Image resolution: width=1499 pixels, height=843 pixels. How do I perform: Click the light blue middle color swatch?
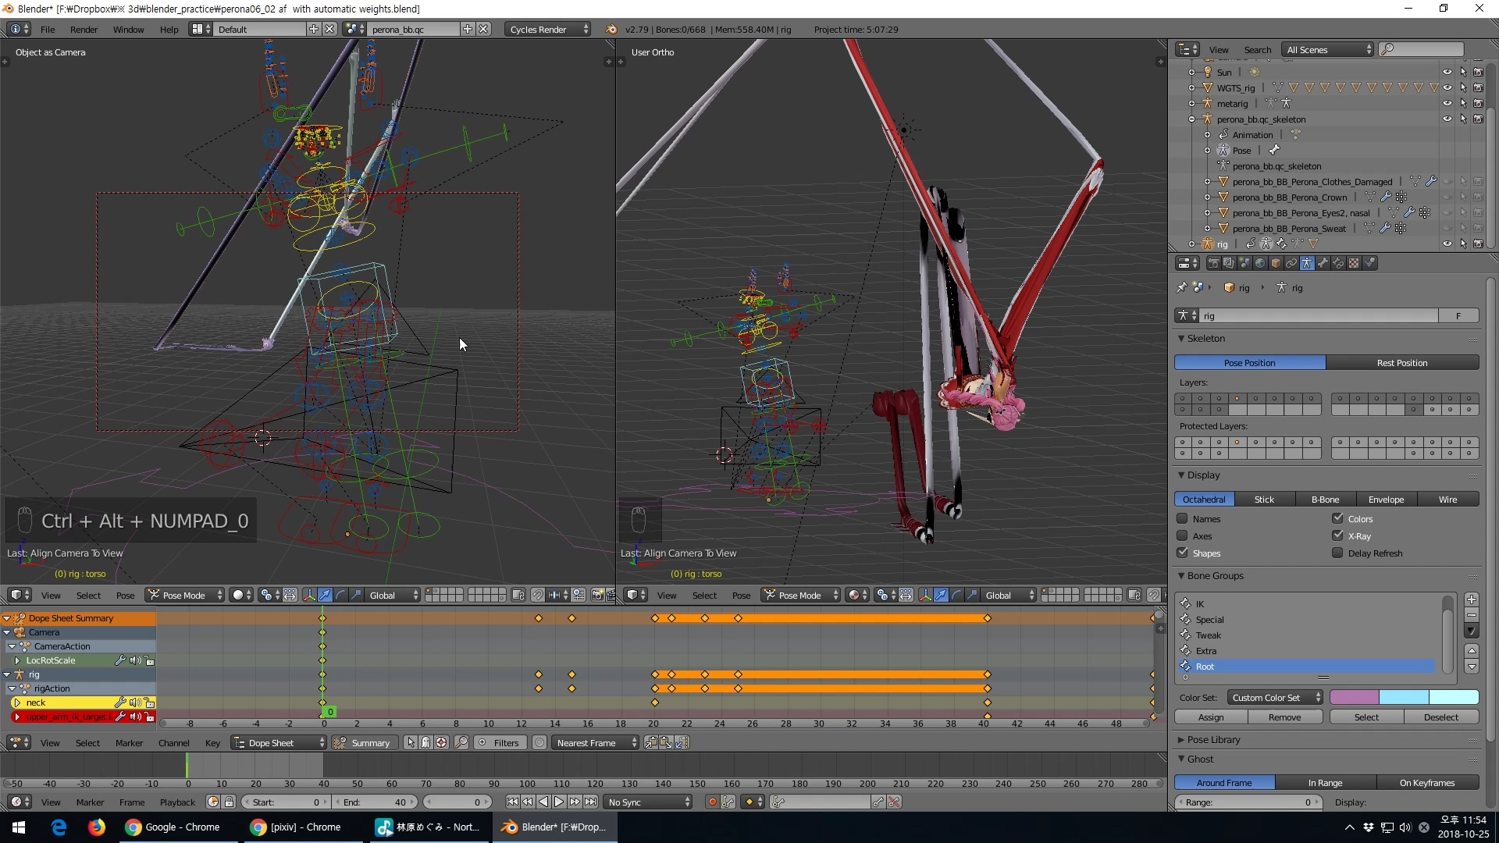point(1404,697)
